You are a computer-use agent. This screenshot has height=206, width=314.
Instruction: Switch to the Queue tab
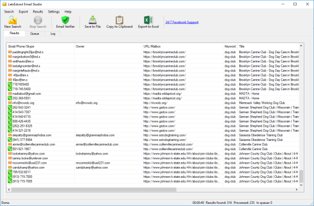coord(35,34)
